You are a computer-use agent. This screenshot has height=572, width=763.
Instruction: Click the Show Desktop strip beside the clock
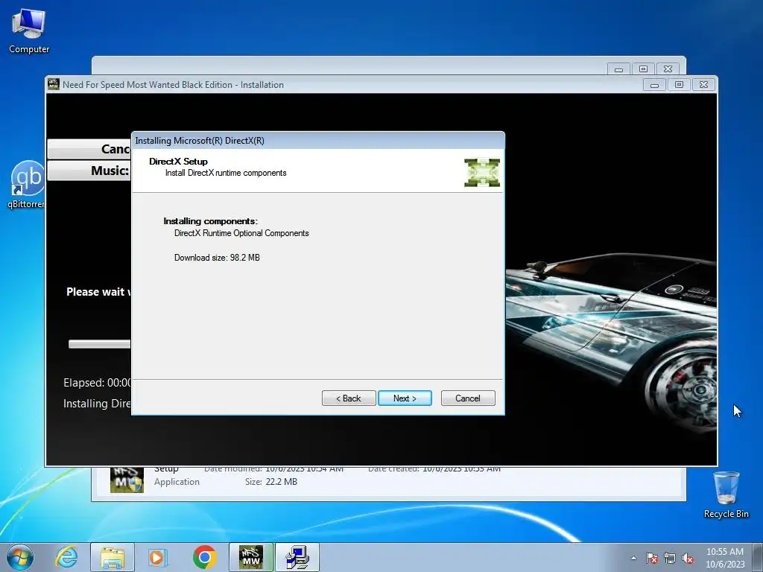point(758,557)
